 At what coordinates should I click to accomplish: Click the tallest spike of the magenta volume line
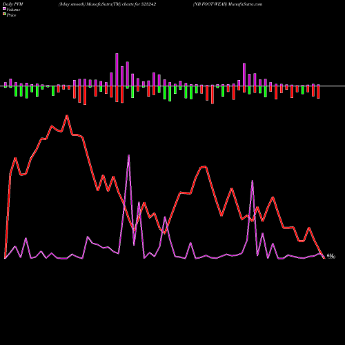128,156
